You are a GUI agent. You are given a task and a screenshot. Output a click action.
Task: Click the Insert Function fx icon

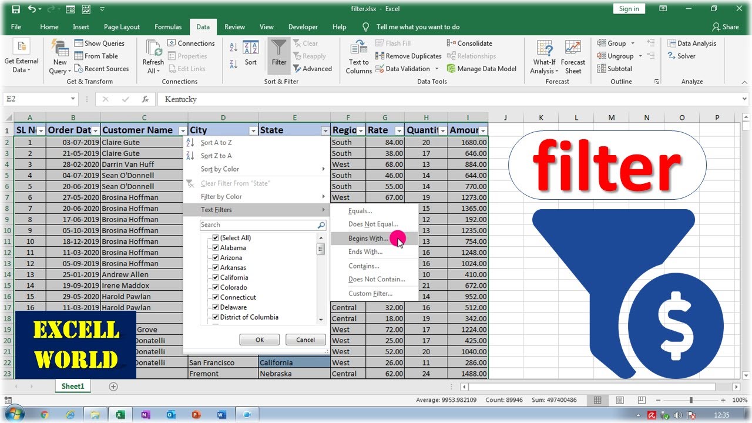point(145,99)
